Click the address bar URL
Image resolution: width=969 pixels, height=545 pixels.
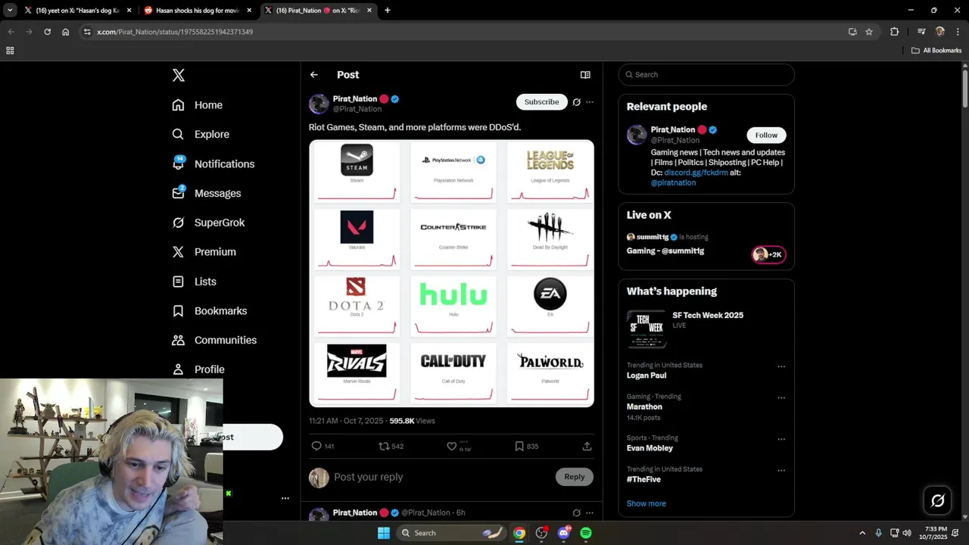175,32
